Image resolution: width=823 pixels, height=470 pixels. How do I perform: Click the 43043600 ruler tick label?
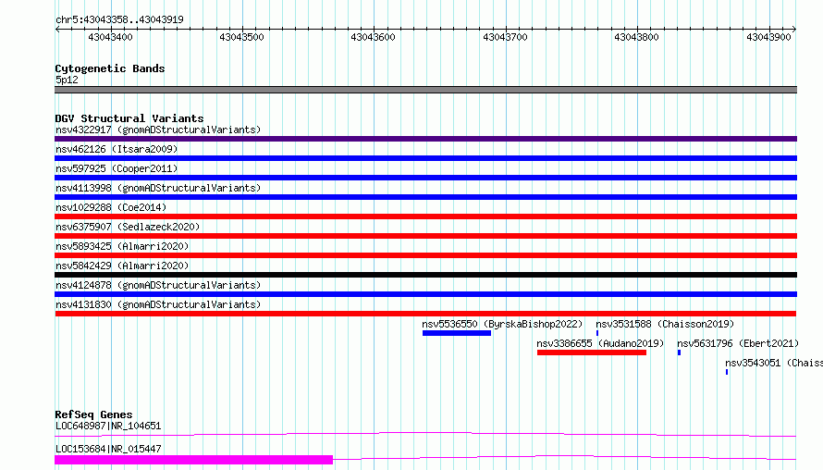[x=373, y=37]
